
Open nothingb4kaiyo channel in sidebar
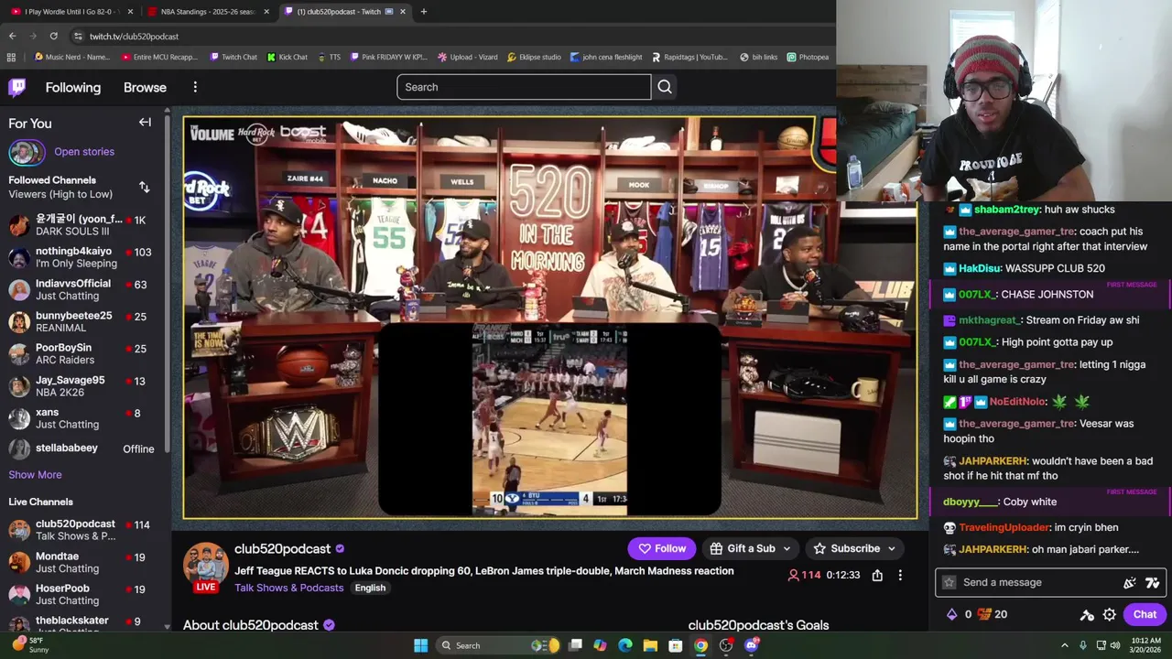point(83,257)
